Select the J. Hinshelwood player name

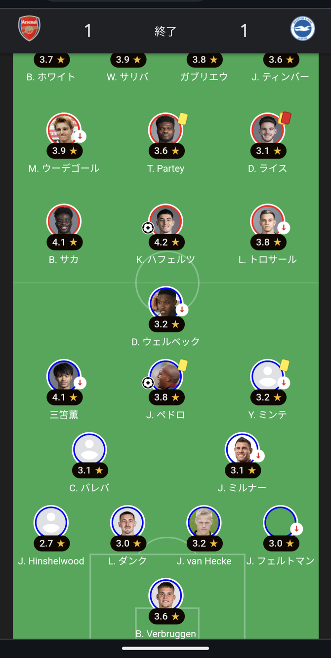(51, 561)
